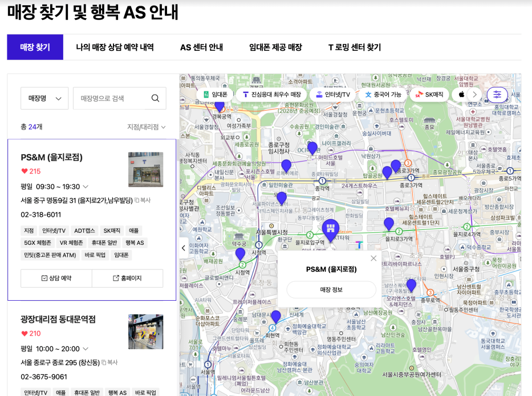
Task: Copy the PS&M 을지로점 address
Action: pos(143,200)
